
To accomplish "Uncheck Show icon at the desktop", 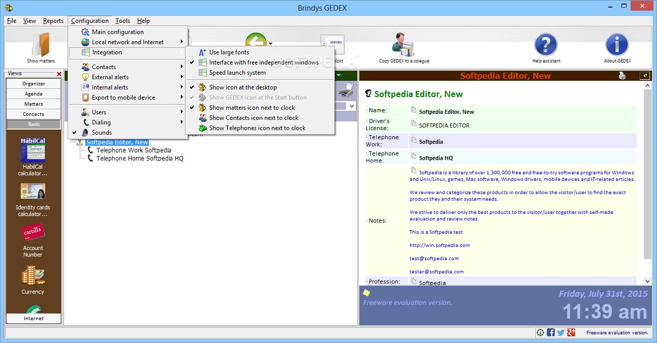I will [260, 87].
